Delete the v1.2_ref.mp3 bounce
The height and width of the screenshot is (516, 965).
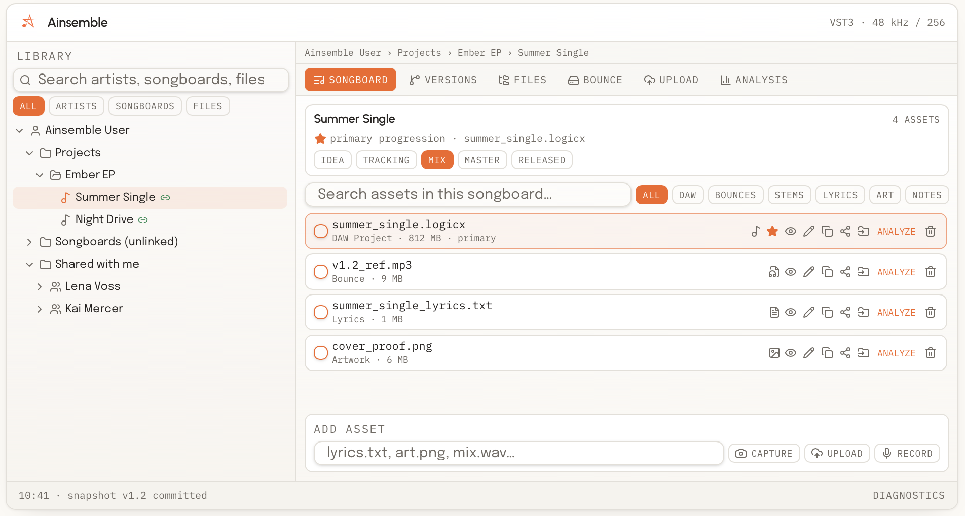click(x=931, y=272)
